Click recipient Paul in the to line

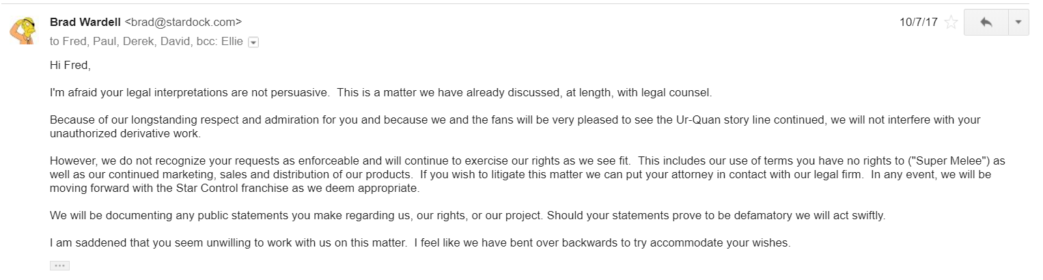103,41
